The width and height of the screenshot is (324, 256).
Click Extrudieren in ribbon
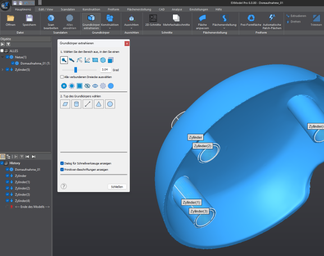point(296,16)
